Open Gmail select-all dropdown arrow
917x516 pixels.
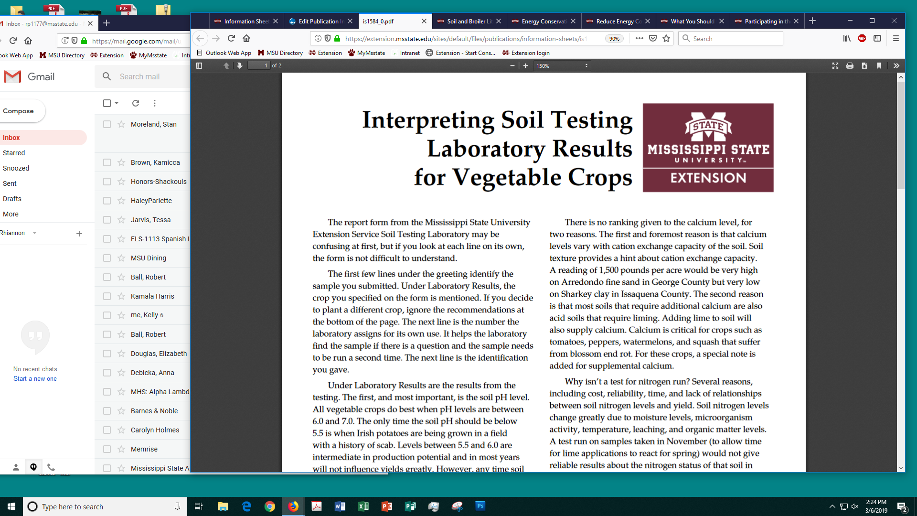click(117, 103)
